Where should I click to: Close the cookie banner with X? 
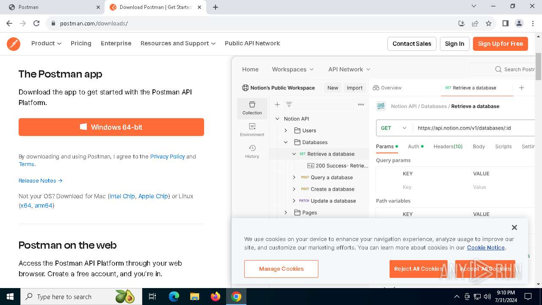[514, 227]
